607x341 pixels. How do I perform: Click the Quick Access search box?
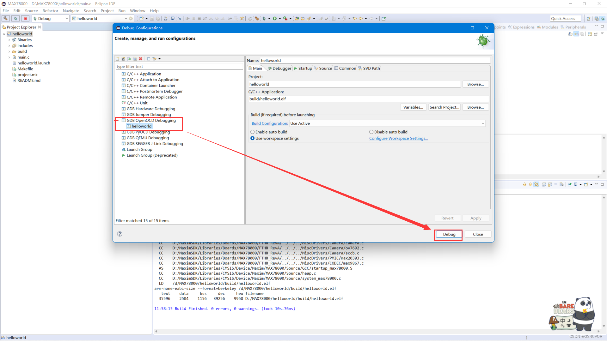coord(566,18)
